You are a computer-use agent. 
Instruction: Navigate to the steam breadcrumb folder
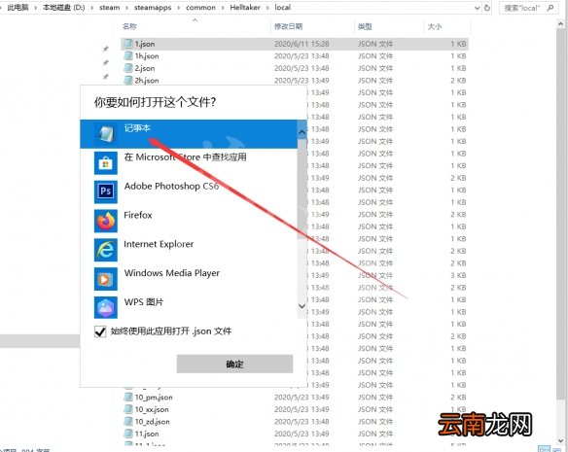[109, 7]
